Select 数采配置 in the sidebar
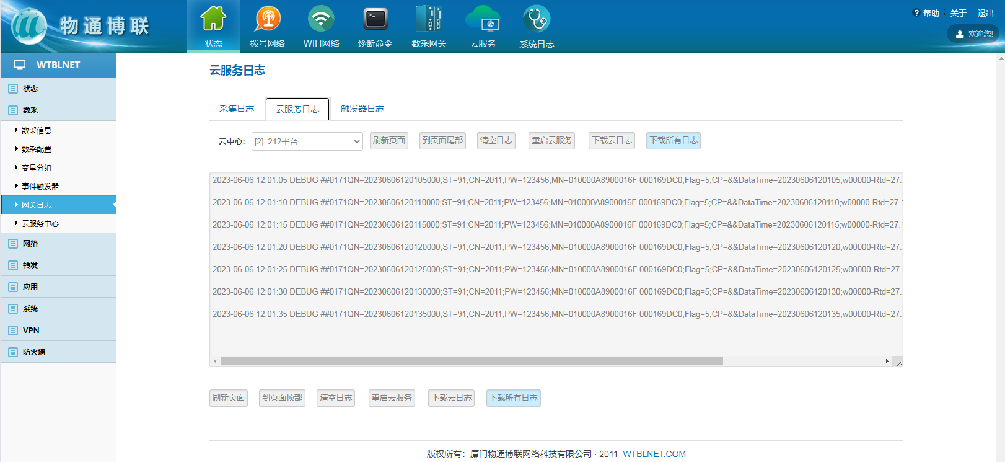Screen dimensions: 1005x462 click(x=37, y=149)
